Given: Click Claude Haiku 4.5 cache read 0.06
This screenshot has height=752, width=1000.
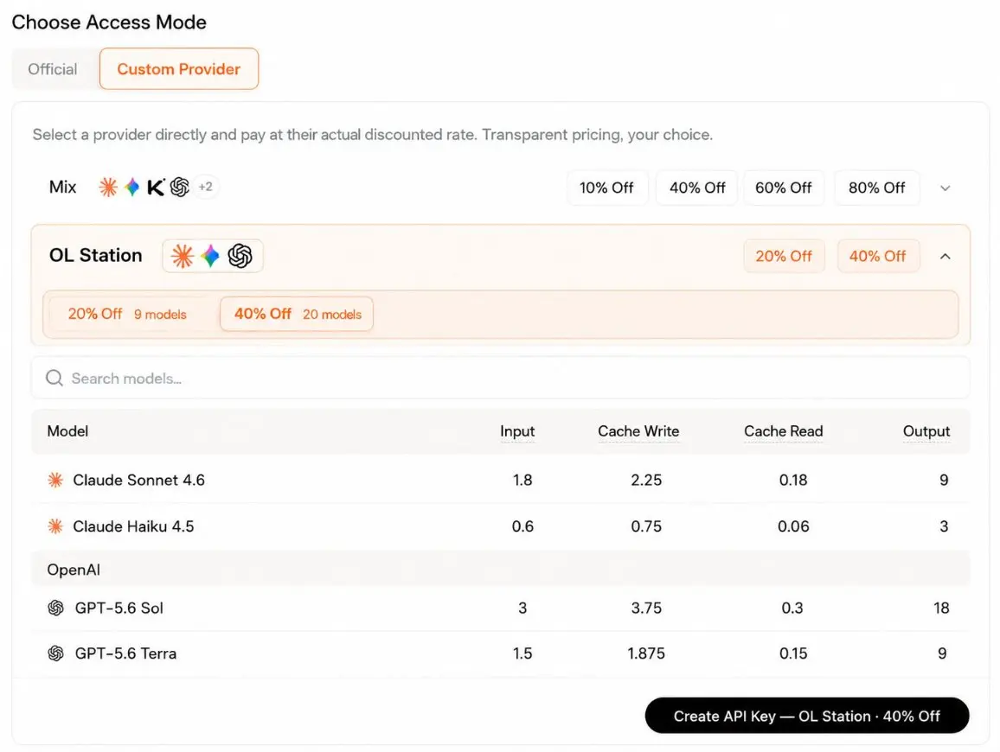Looking at the screenshot, I should 792,526.
